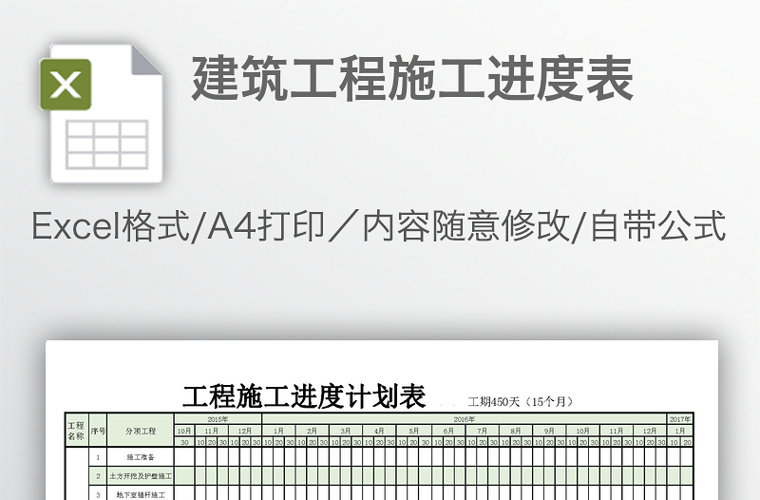Select the 10月 cell under 2016年
Image resolution: width=760 pixels, height=500 pixels.
coord(583,431)
